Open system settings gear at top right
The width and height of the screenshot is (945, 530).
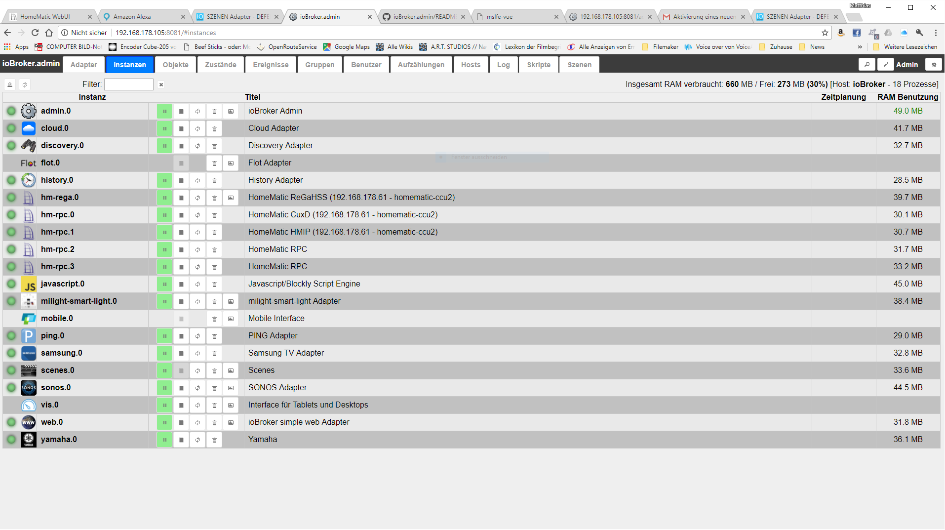click(934, 65)
